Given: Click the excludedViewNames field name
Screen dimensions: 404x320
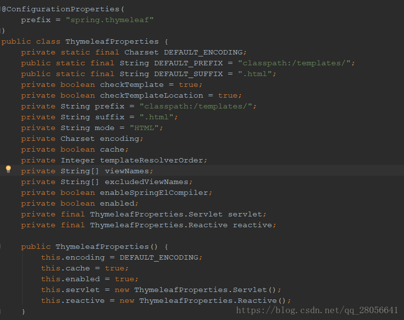Looking at the screenshot, I should click(x=146, y=182).
